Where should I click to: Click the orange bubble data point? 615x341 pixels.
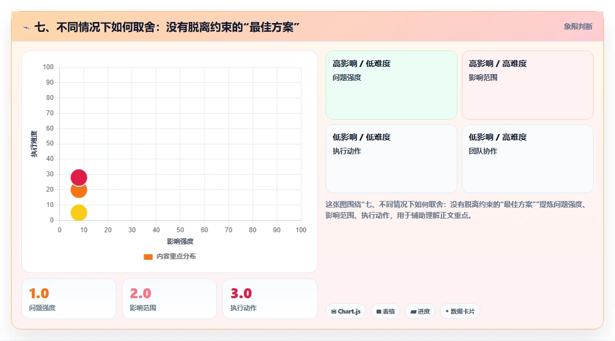coord(79,190)
